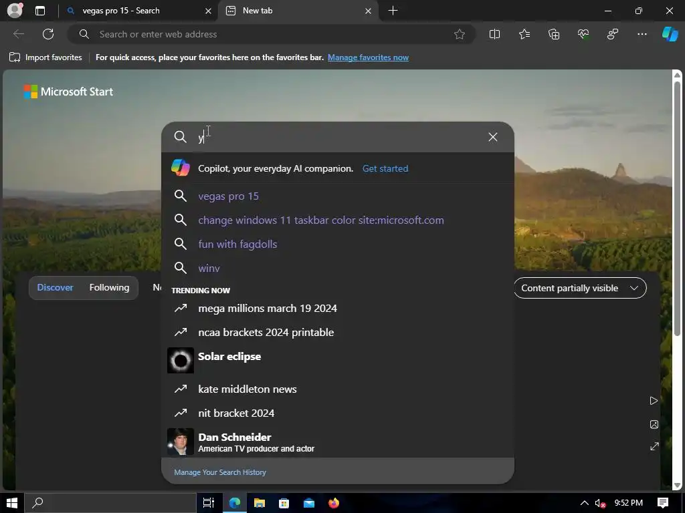Image resolution: width=685 pixels, height=513 pixels.
Task: Open the Windows Start button
Action: 12,503
